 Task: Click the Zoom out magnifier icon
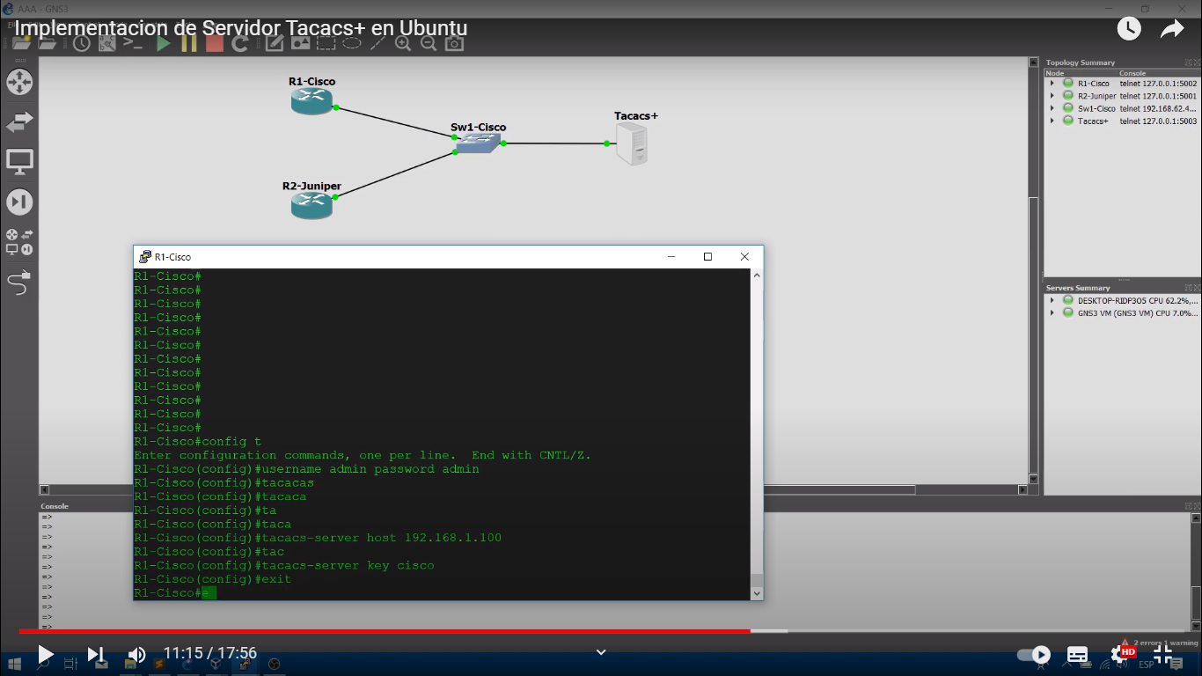click(x=429, y=43)
